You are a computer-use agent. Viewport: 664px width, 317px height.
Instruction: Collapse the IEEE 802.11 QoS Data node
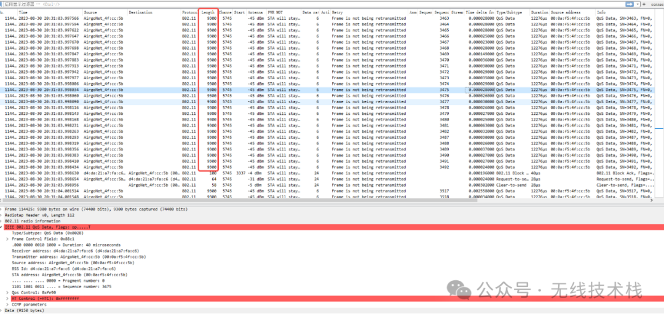(1, 227)
